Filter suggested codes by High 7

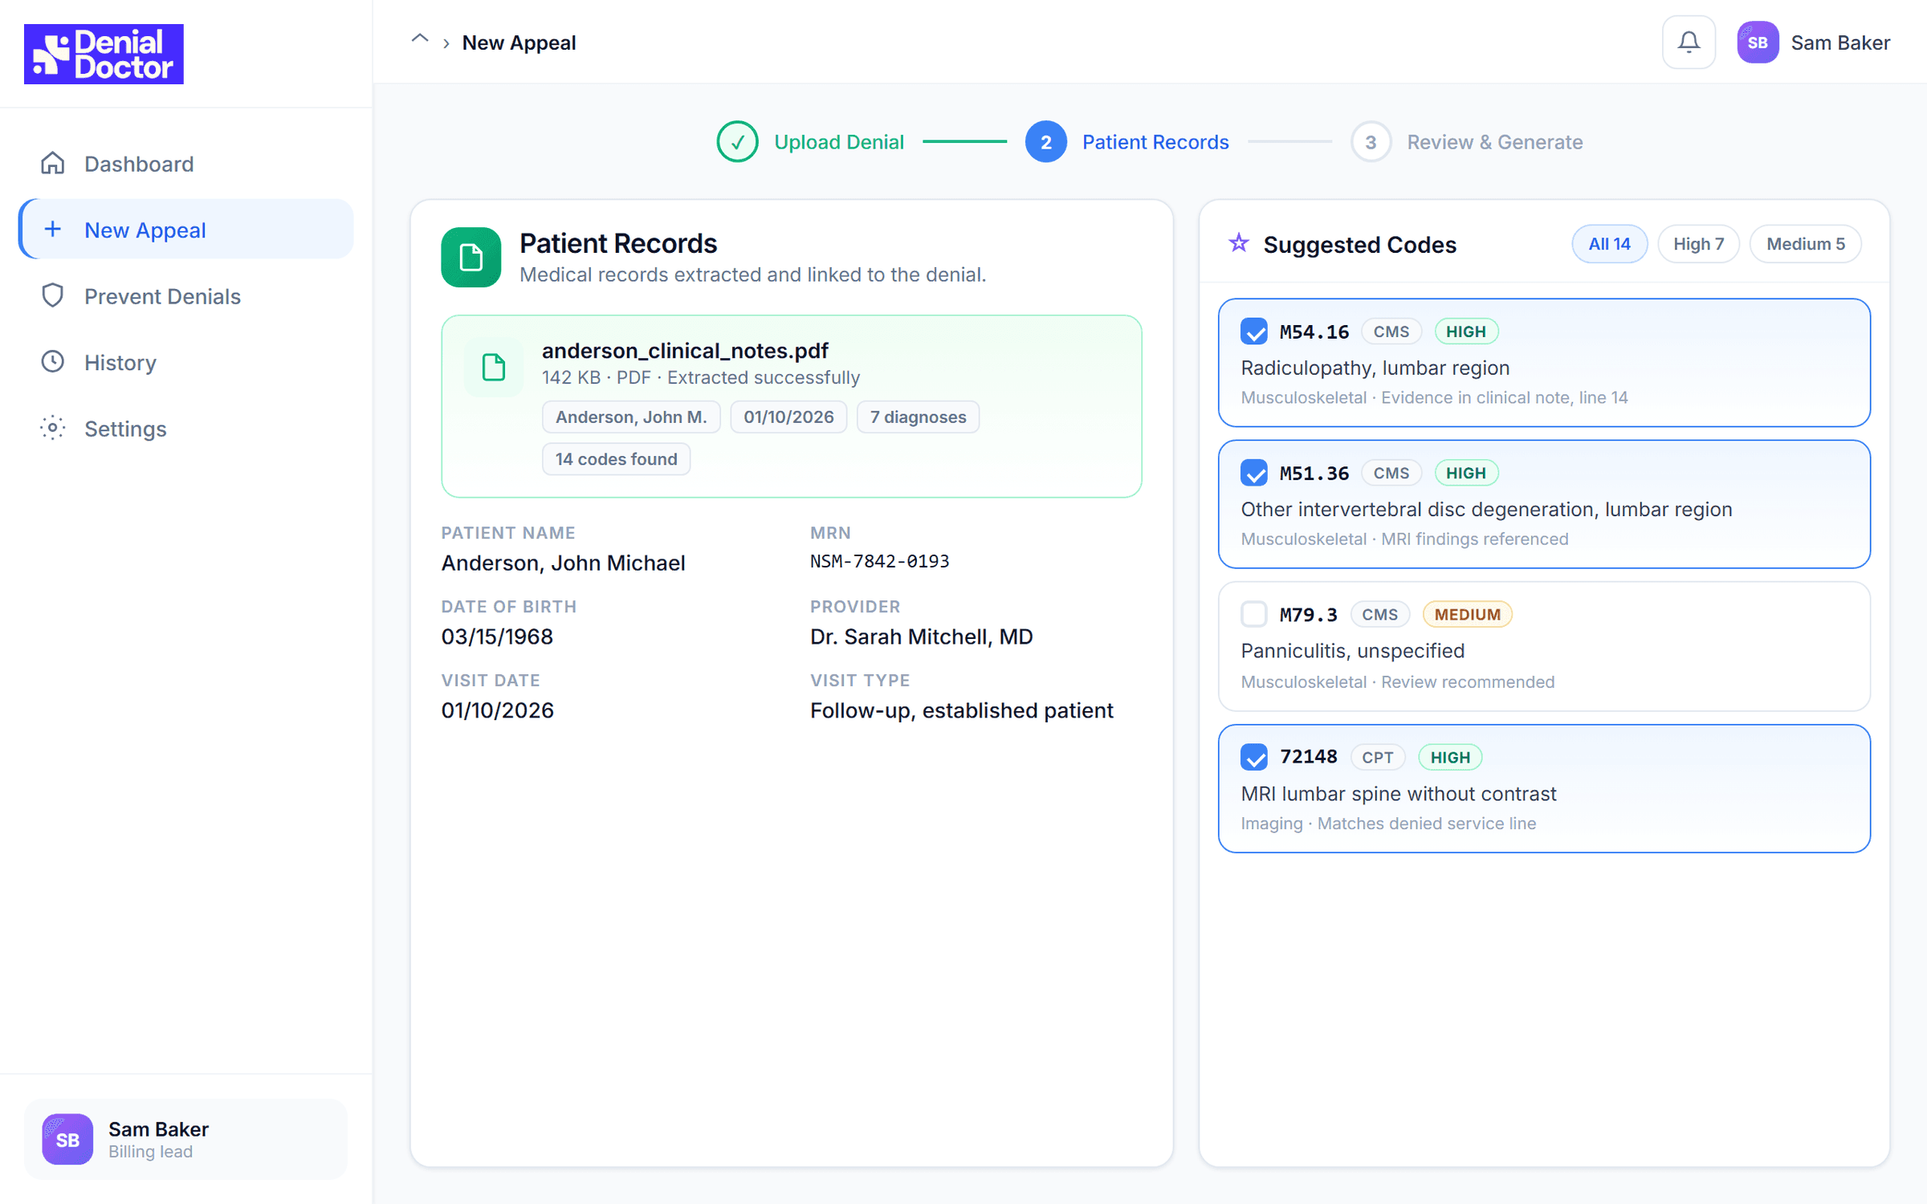tap(1698, 244)
